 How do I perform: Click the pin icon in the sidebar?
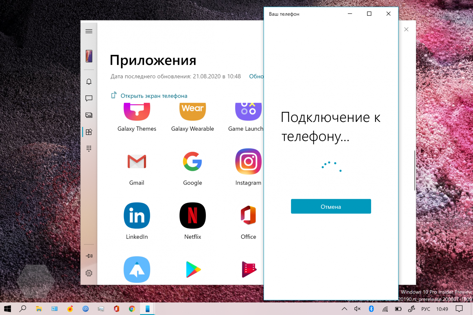click(x=89, y=256)
